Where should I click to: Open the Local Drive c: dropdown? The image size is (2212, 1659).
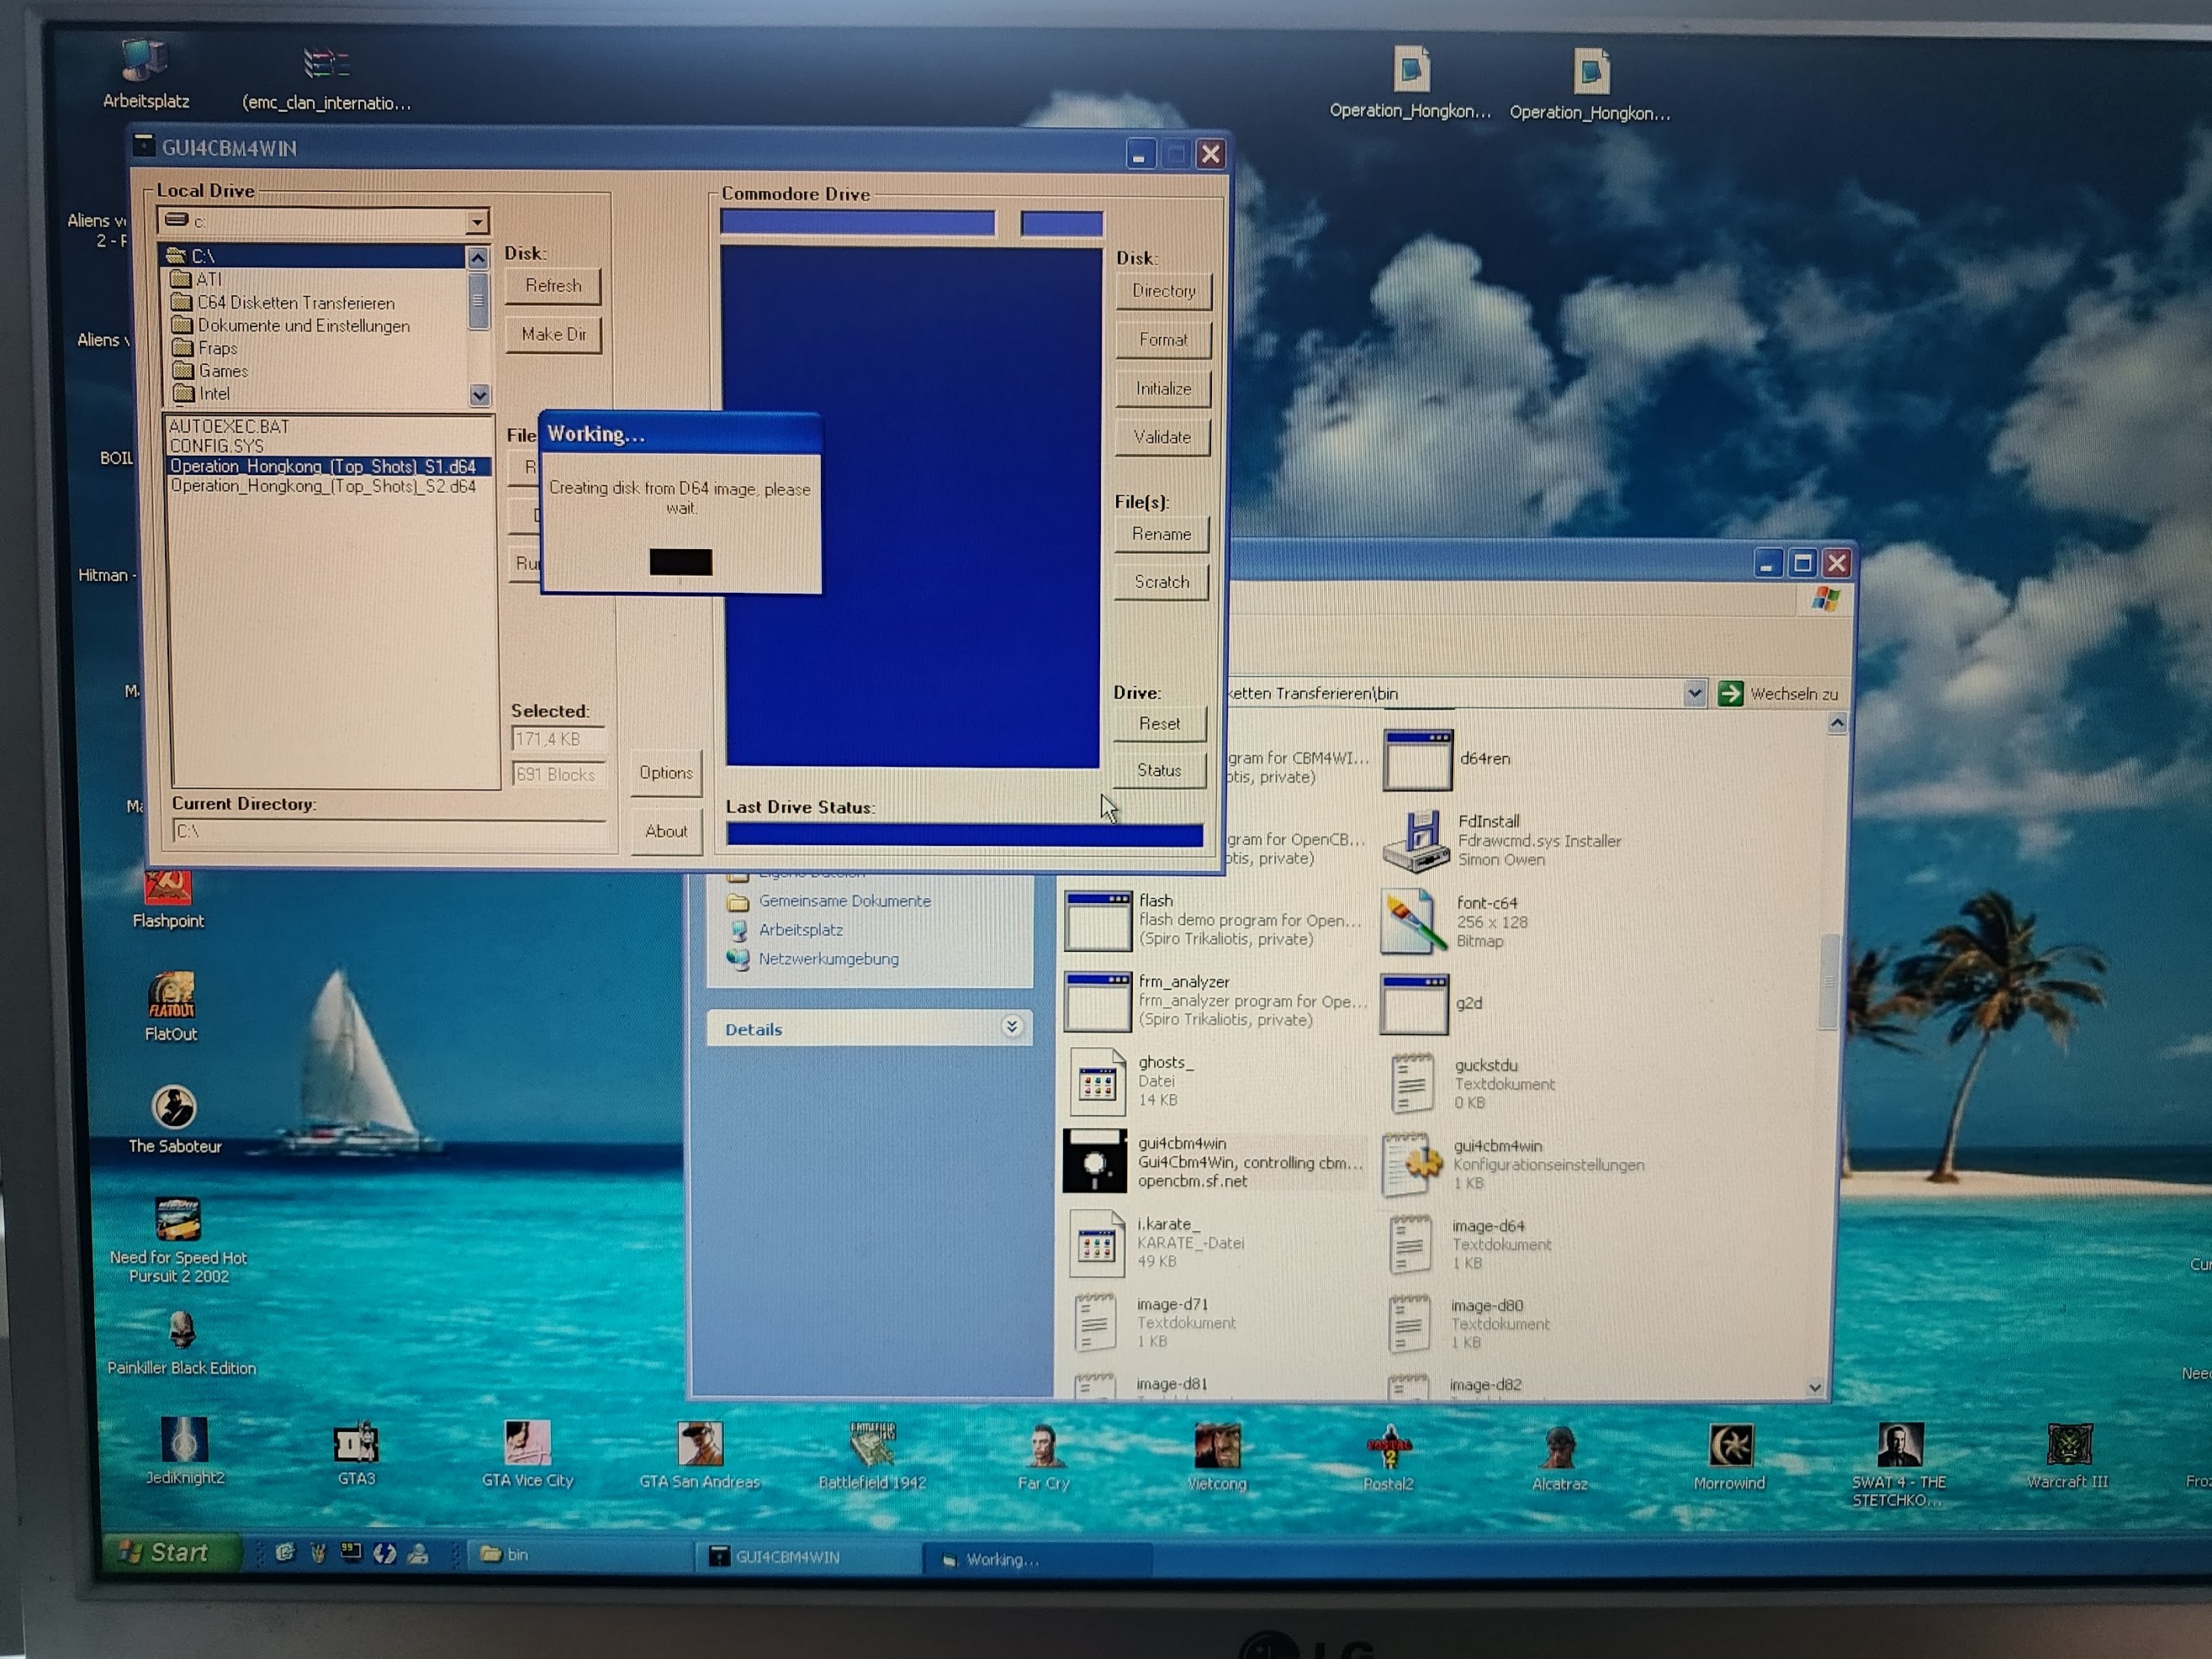[477, 221]
